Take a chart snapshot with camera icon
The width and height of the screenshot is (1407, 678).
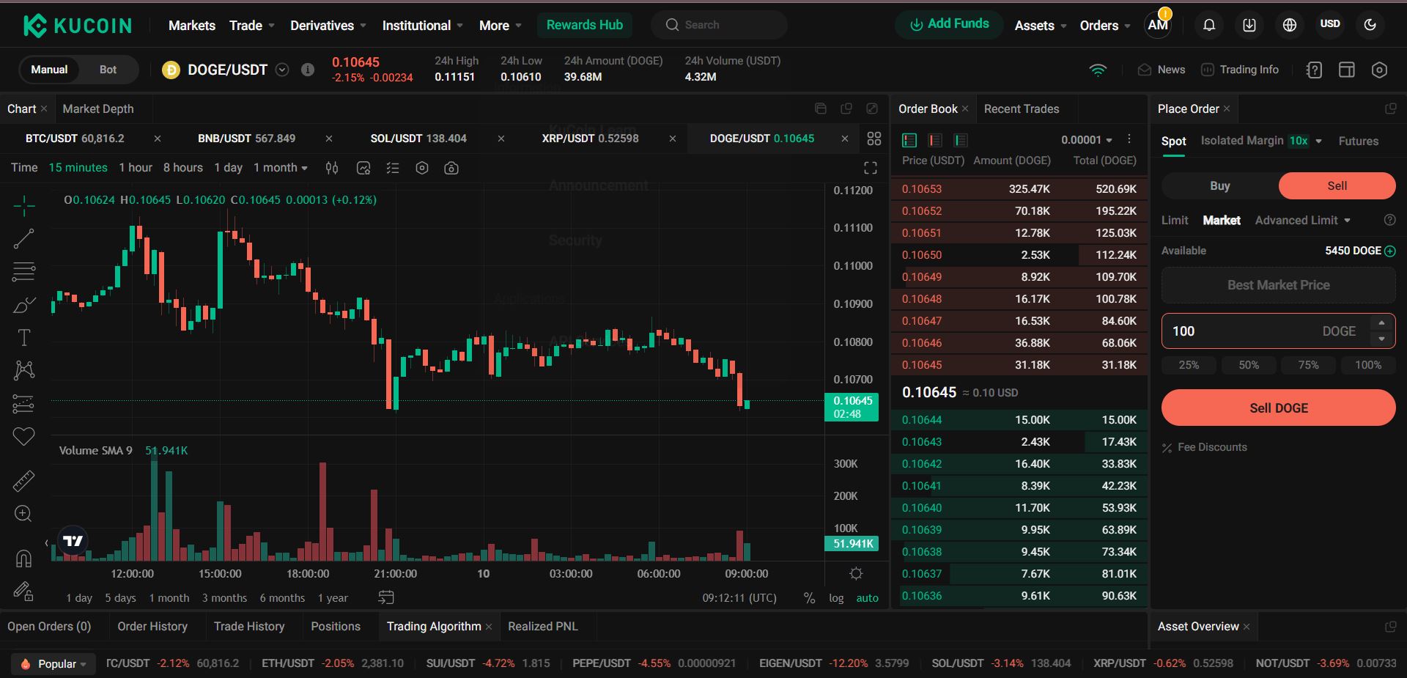451,168
